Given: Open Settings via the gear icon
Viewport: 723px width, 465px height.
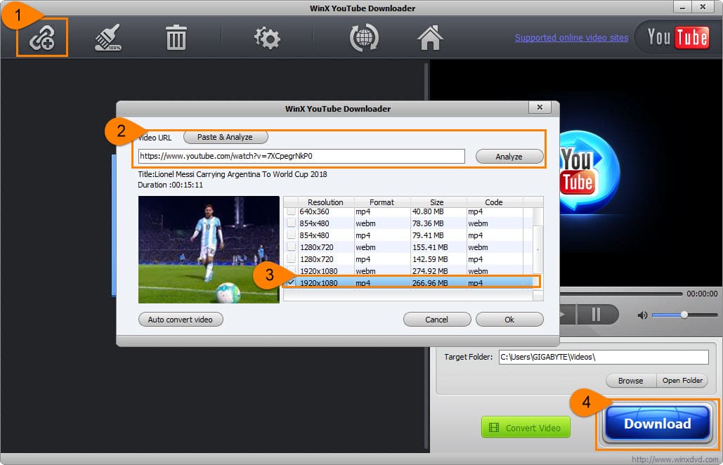Looking at the screenshot, I should pyautogui.click(x=268, y=38).
